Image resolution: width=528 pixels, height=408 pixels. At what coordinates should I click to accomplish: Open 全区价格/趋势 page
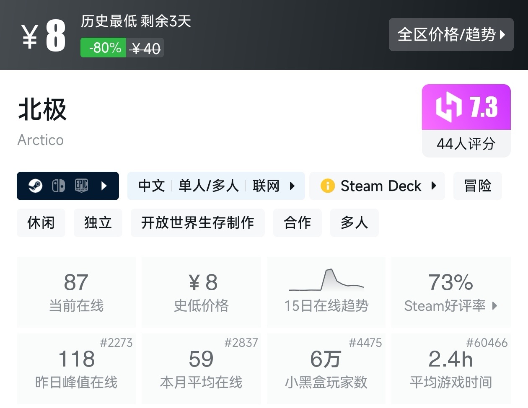click(x=451, y=35)
